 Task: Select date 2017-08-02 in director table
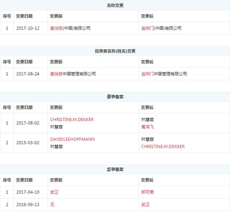coord(28,123)
